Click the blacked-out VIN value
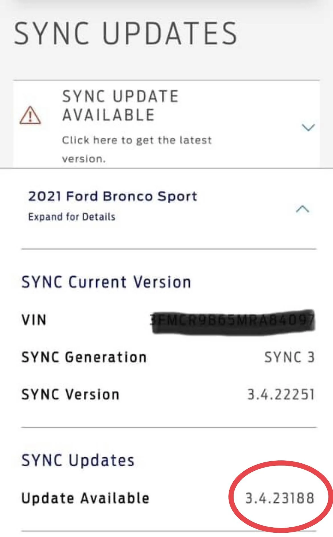 point(233,321)
